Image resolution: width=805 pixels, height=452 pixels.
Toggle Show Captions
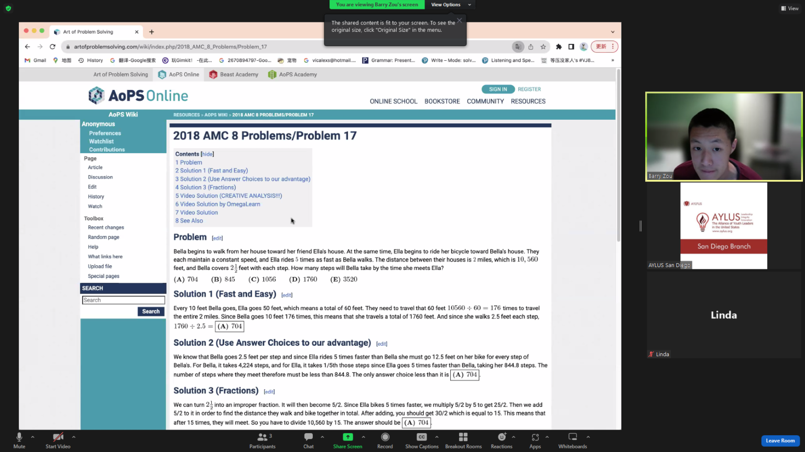click(422, 440)
